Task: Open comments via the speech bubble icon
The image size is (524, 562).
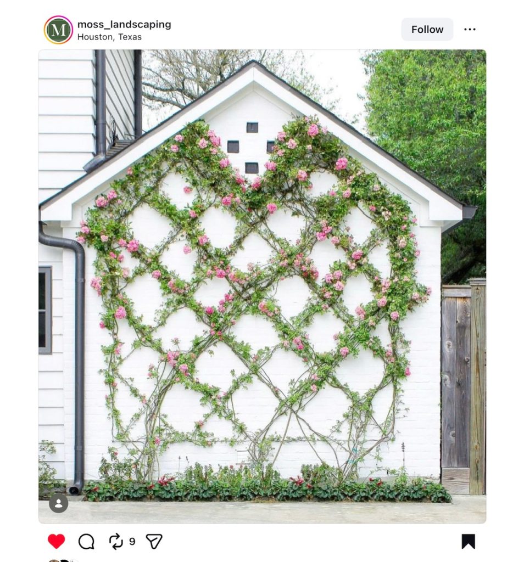Action: click(x=86, y=541)
